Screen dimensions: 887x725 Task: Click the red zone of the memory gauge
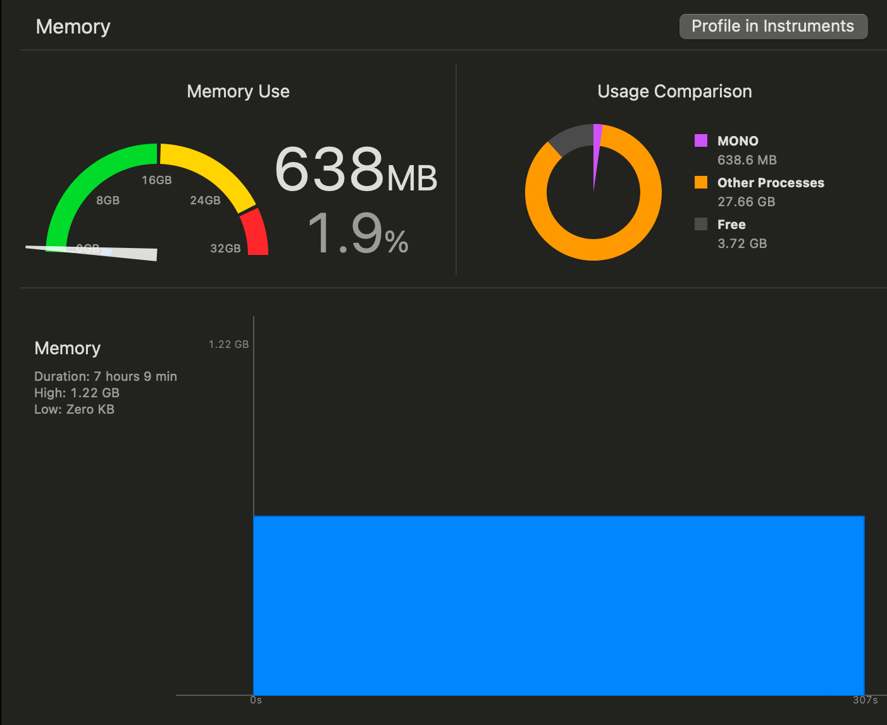point(256,234)
